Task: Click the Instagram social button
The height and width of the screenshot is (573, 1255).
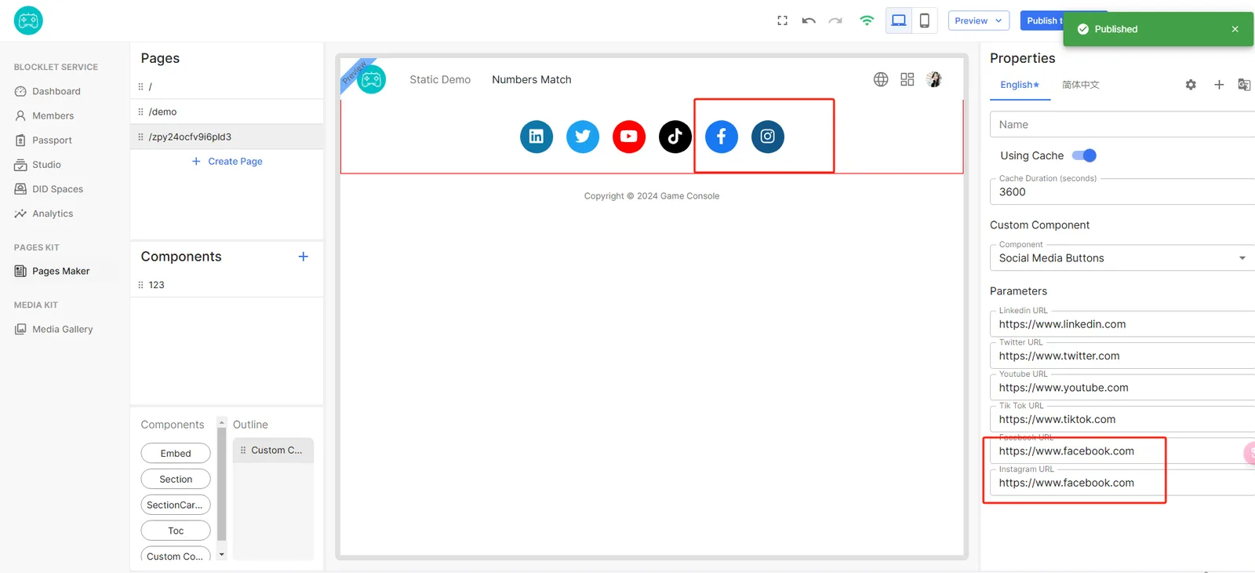Action: click(768, 137)
